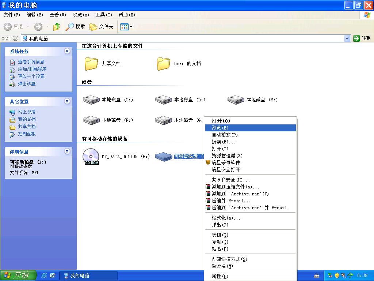Toggle the 文件夹 folders pane button
The height and width of the screenshot is (281, 374).
pos(102,26)
